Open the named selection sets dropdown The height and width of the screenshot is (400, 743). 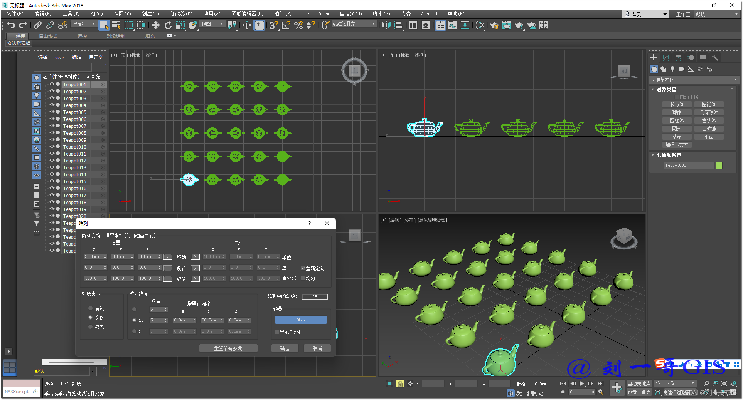354,24
